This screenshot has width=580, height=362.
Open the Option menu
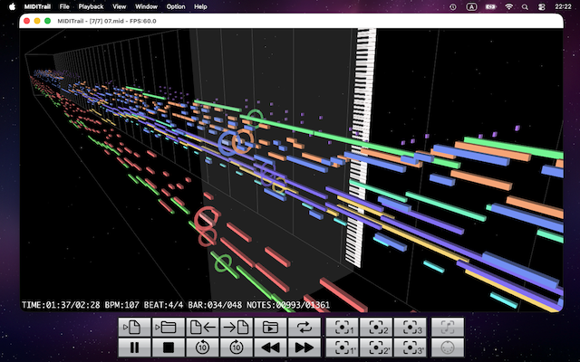[x=176, y=6]
